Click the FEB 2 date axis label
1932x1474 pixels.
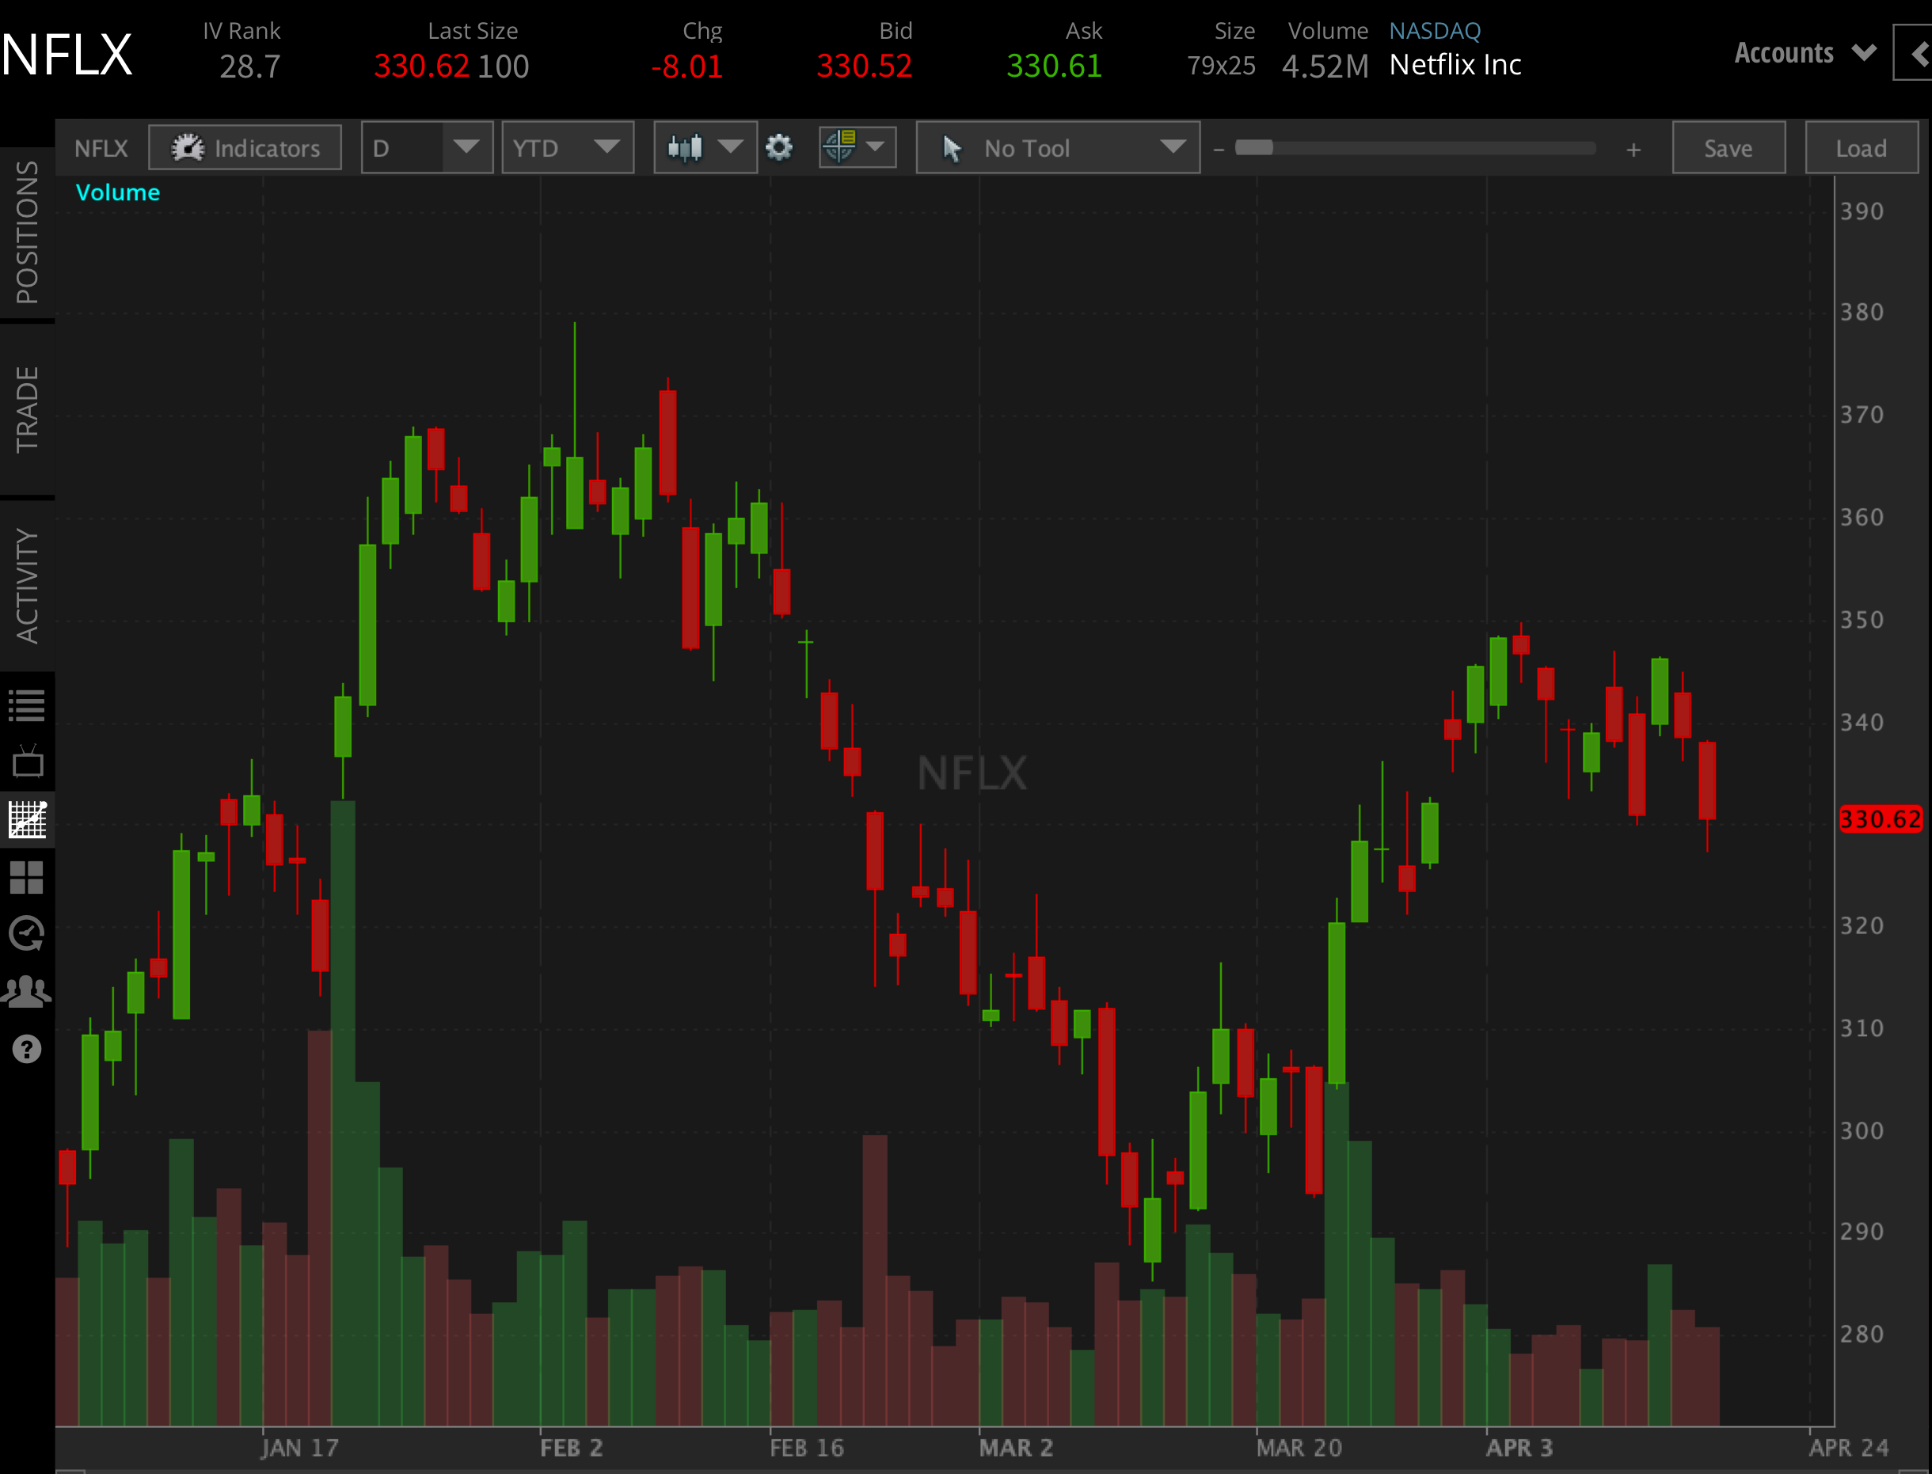point(571,1448)
